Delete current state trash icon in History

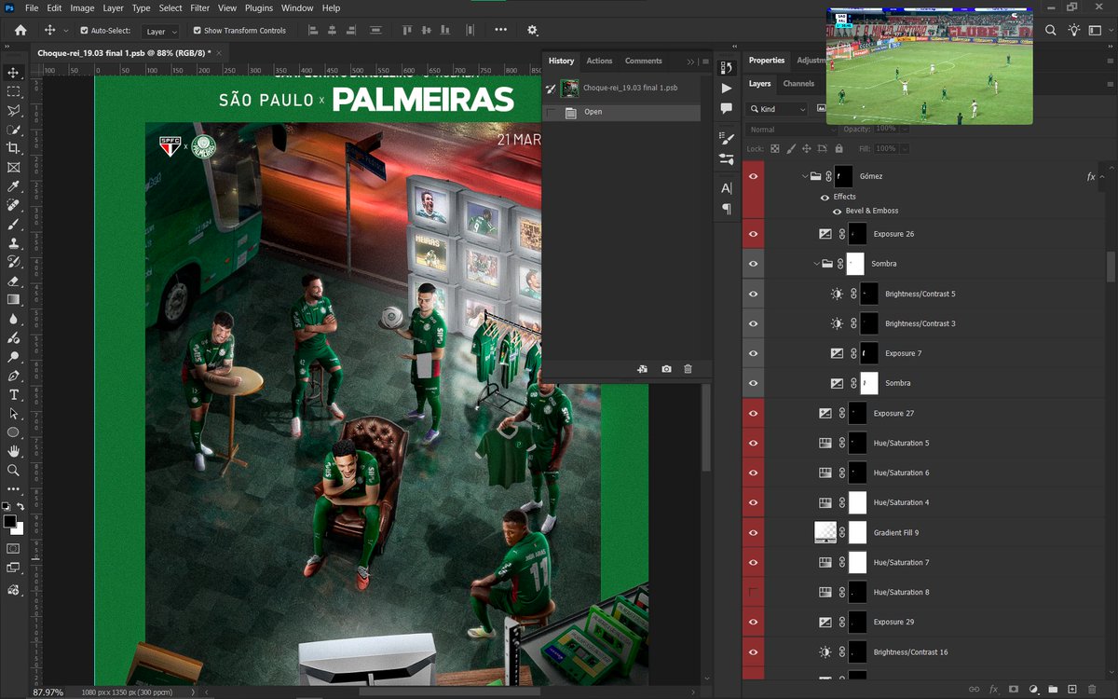tap(688, 369)
